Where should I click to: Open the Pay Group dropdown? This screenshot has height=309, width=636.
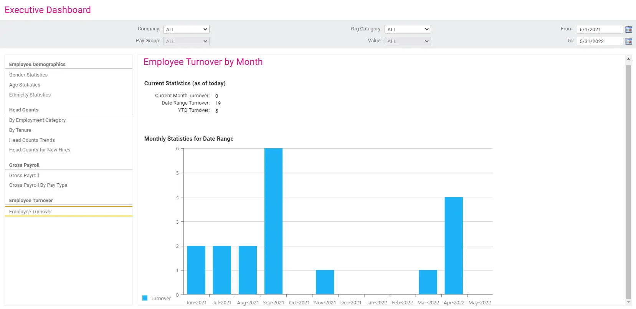tap(186, 41)
